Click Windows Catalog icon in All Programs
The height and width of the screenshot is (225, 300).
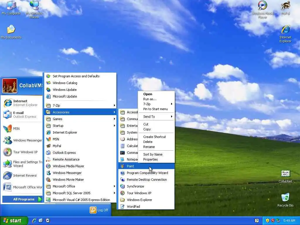(48, 83)
